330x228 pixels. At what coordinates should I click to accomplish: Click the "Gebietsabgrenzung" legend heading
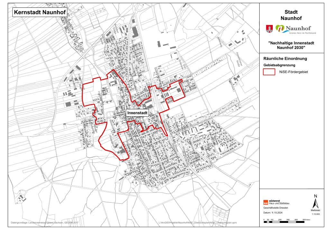tap(279, 65)
